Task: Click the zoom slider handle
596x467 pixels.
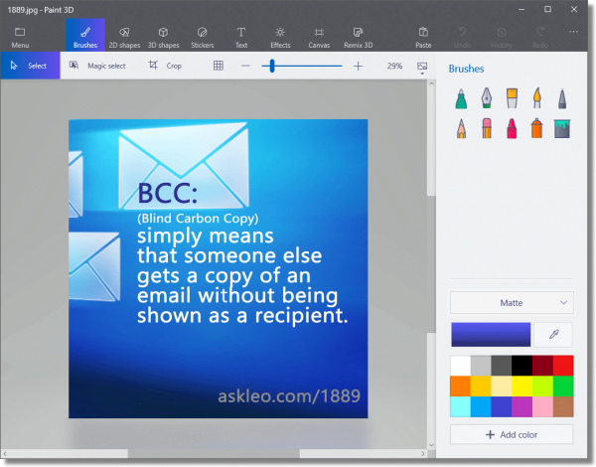Action: pos(272,66)
